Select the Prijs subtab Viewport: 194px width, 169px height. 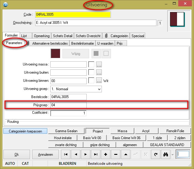coord(121,43)
